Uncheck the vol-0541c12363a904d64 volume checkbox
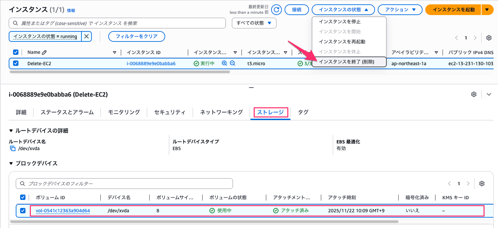The image size is (498, 228). [23, 211]
